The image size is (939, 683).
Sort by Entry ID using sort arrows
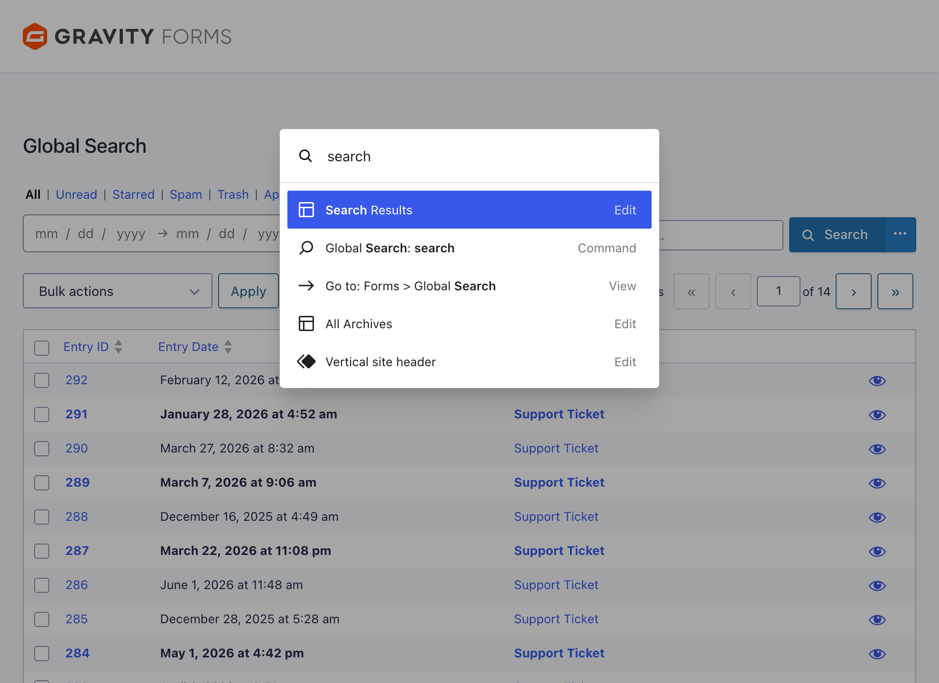(119, 347)
